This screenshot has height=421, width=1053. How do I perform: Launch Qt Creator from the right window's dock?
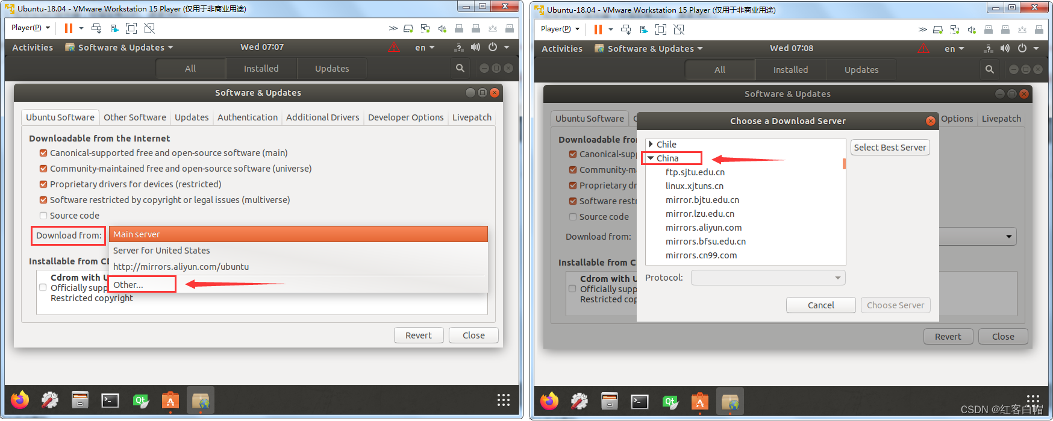pyautogui.click(x=670, y=402)
